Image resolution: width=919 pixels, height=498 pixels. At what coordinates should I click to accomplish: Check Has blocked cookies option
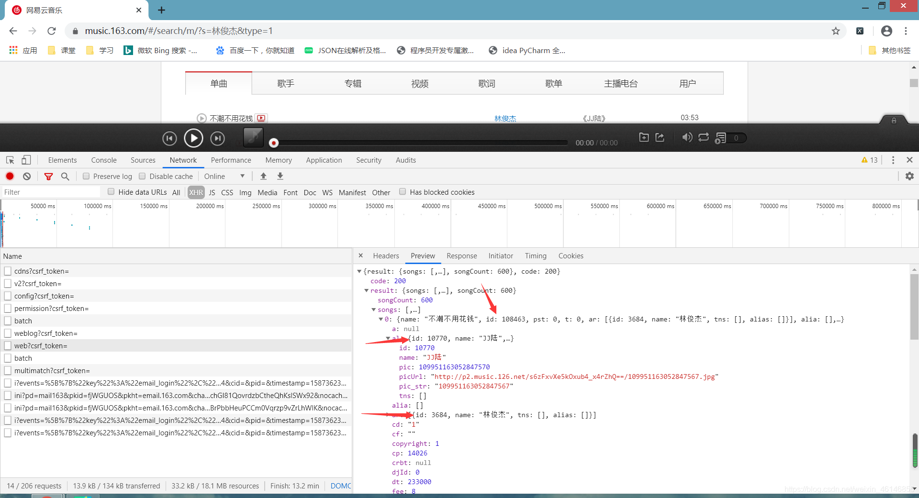tap(403, 192)
